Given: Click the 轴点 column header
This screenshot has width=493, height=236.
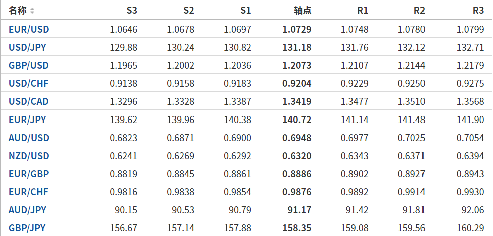Looking at the screenshot, I should [x=302, y=11].
